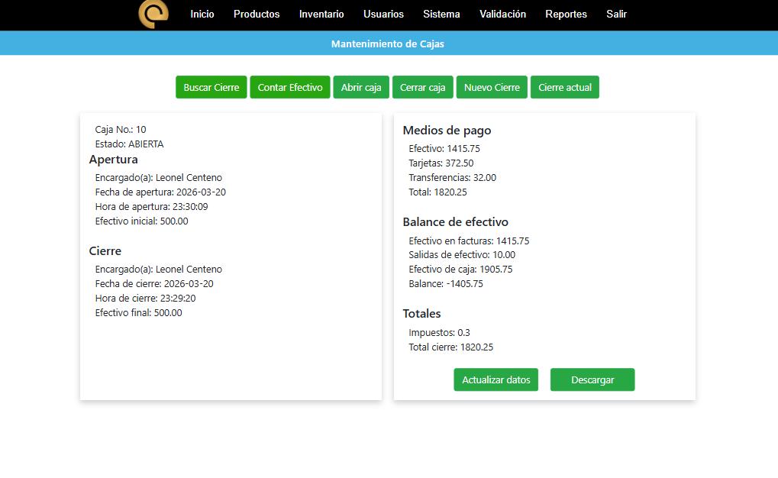778x478 pixels.
Task: Click the Cerrar caja button
Action: pyautogui.click(x=423, y=87)
